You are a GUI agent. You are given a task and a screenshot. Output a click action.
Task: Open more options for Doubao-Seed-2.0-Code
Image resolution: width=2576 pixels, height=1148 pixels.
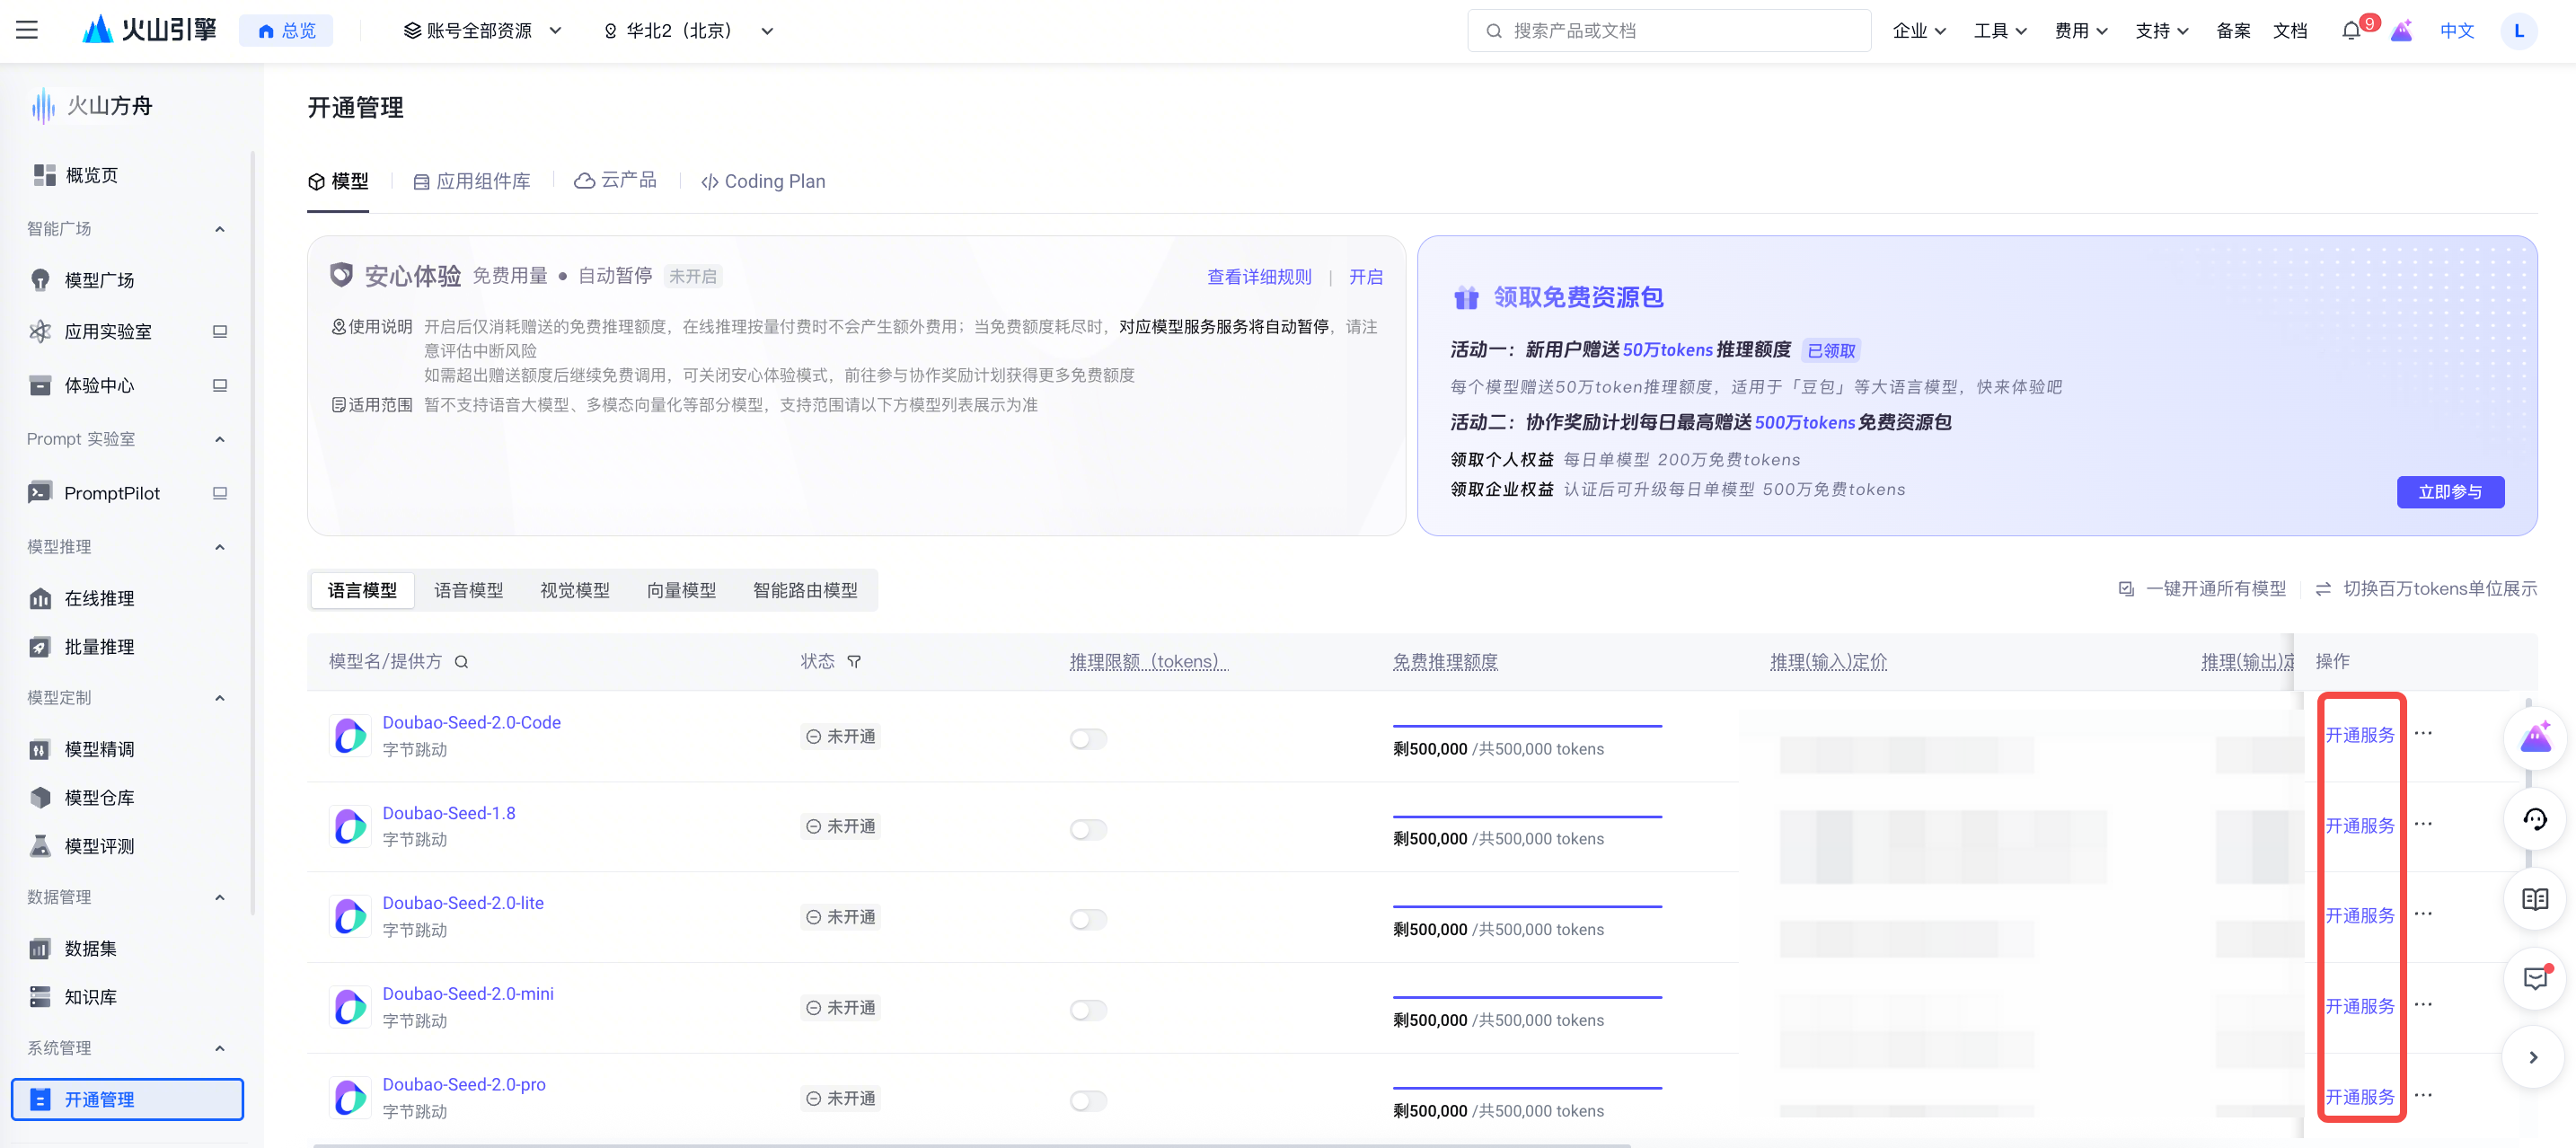click(2423, 734)
